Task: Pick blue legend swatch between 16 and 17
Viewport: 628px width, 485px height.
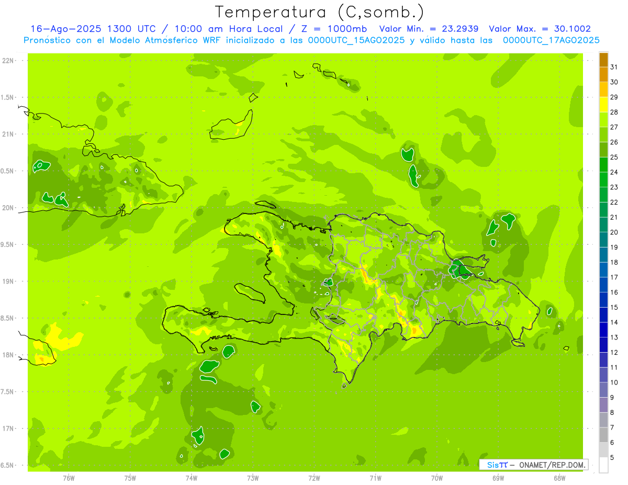Action: [x=603, y=285]
